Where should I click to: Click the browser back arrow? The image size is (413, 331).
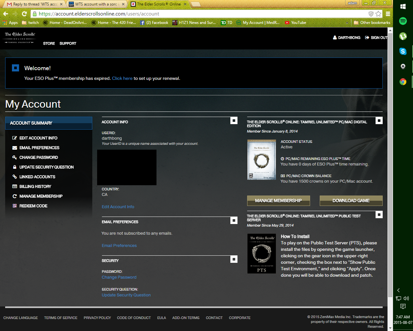pyautogui.click(x=5, y=14)
